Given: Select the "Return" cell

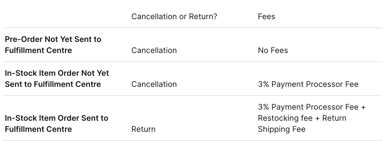Looking at the screenshot, I should tap(143, 129).
